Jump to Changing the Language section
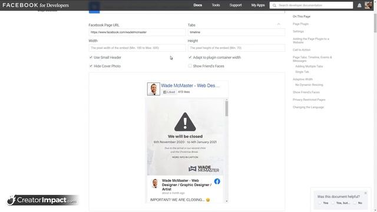Screen dimensions: 377x212 308,107
